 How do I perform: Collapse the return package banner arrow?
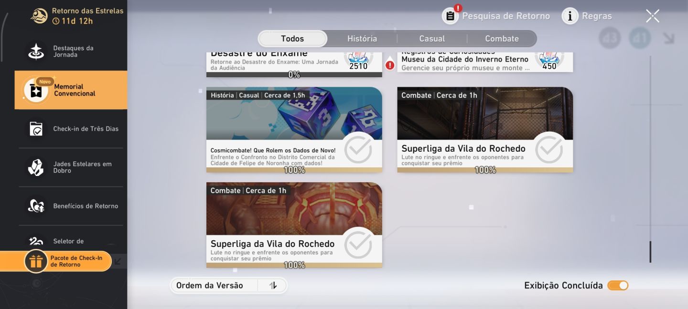click(118, 261)
